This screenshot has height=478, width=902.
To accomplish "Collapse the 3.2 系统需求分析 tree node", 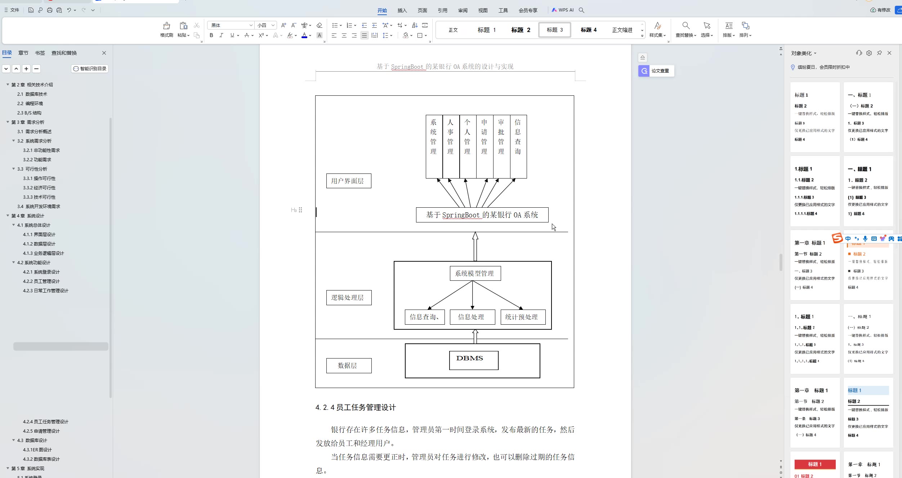I will click(x=14, y=141).
